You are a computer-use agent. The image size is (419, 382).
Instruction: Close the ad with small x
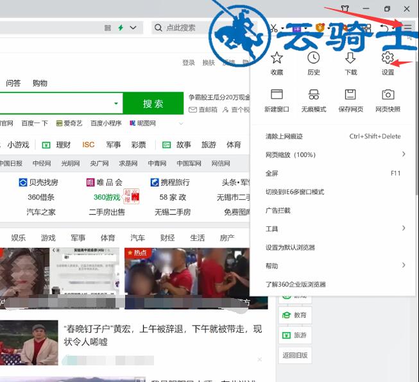pos(259,360)
